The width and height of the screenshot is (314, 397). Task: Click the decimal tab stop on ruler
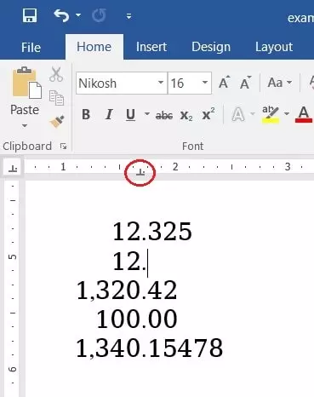[x=140, y=171]
